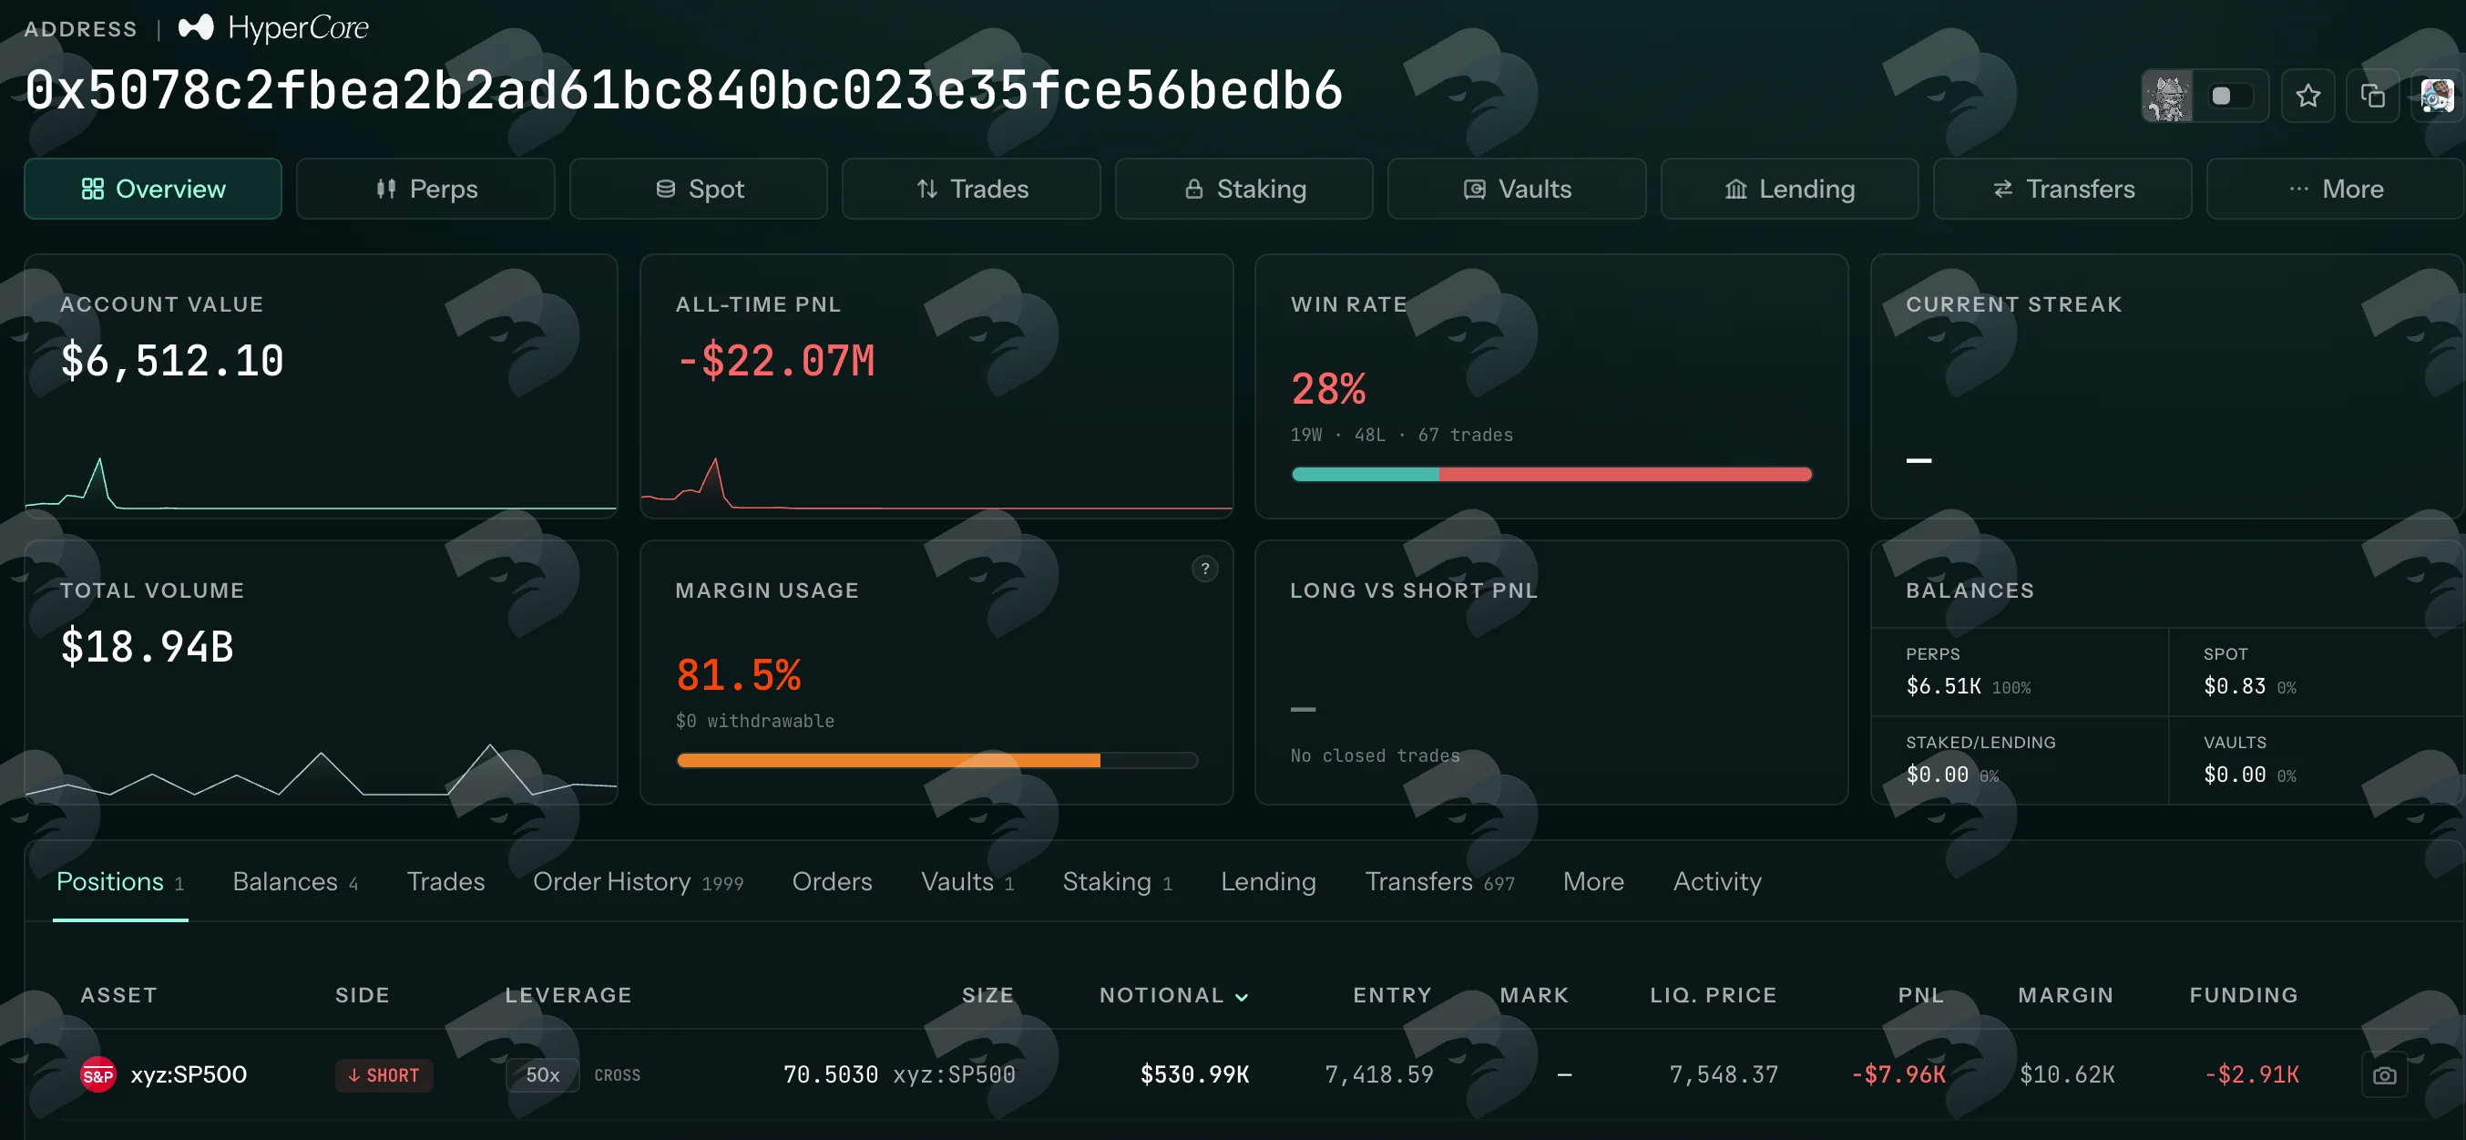2466x1140 pixels.
Task: Select the 50x leverage badge
Action: pos(542,1075)
